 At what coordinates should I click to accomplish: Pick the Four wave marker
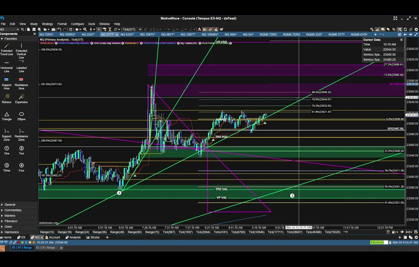click(22, 167)
